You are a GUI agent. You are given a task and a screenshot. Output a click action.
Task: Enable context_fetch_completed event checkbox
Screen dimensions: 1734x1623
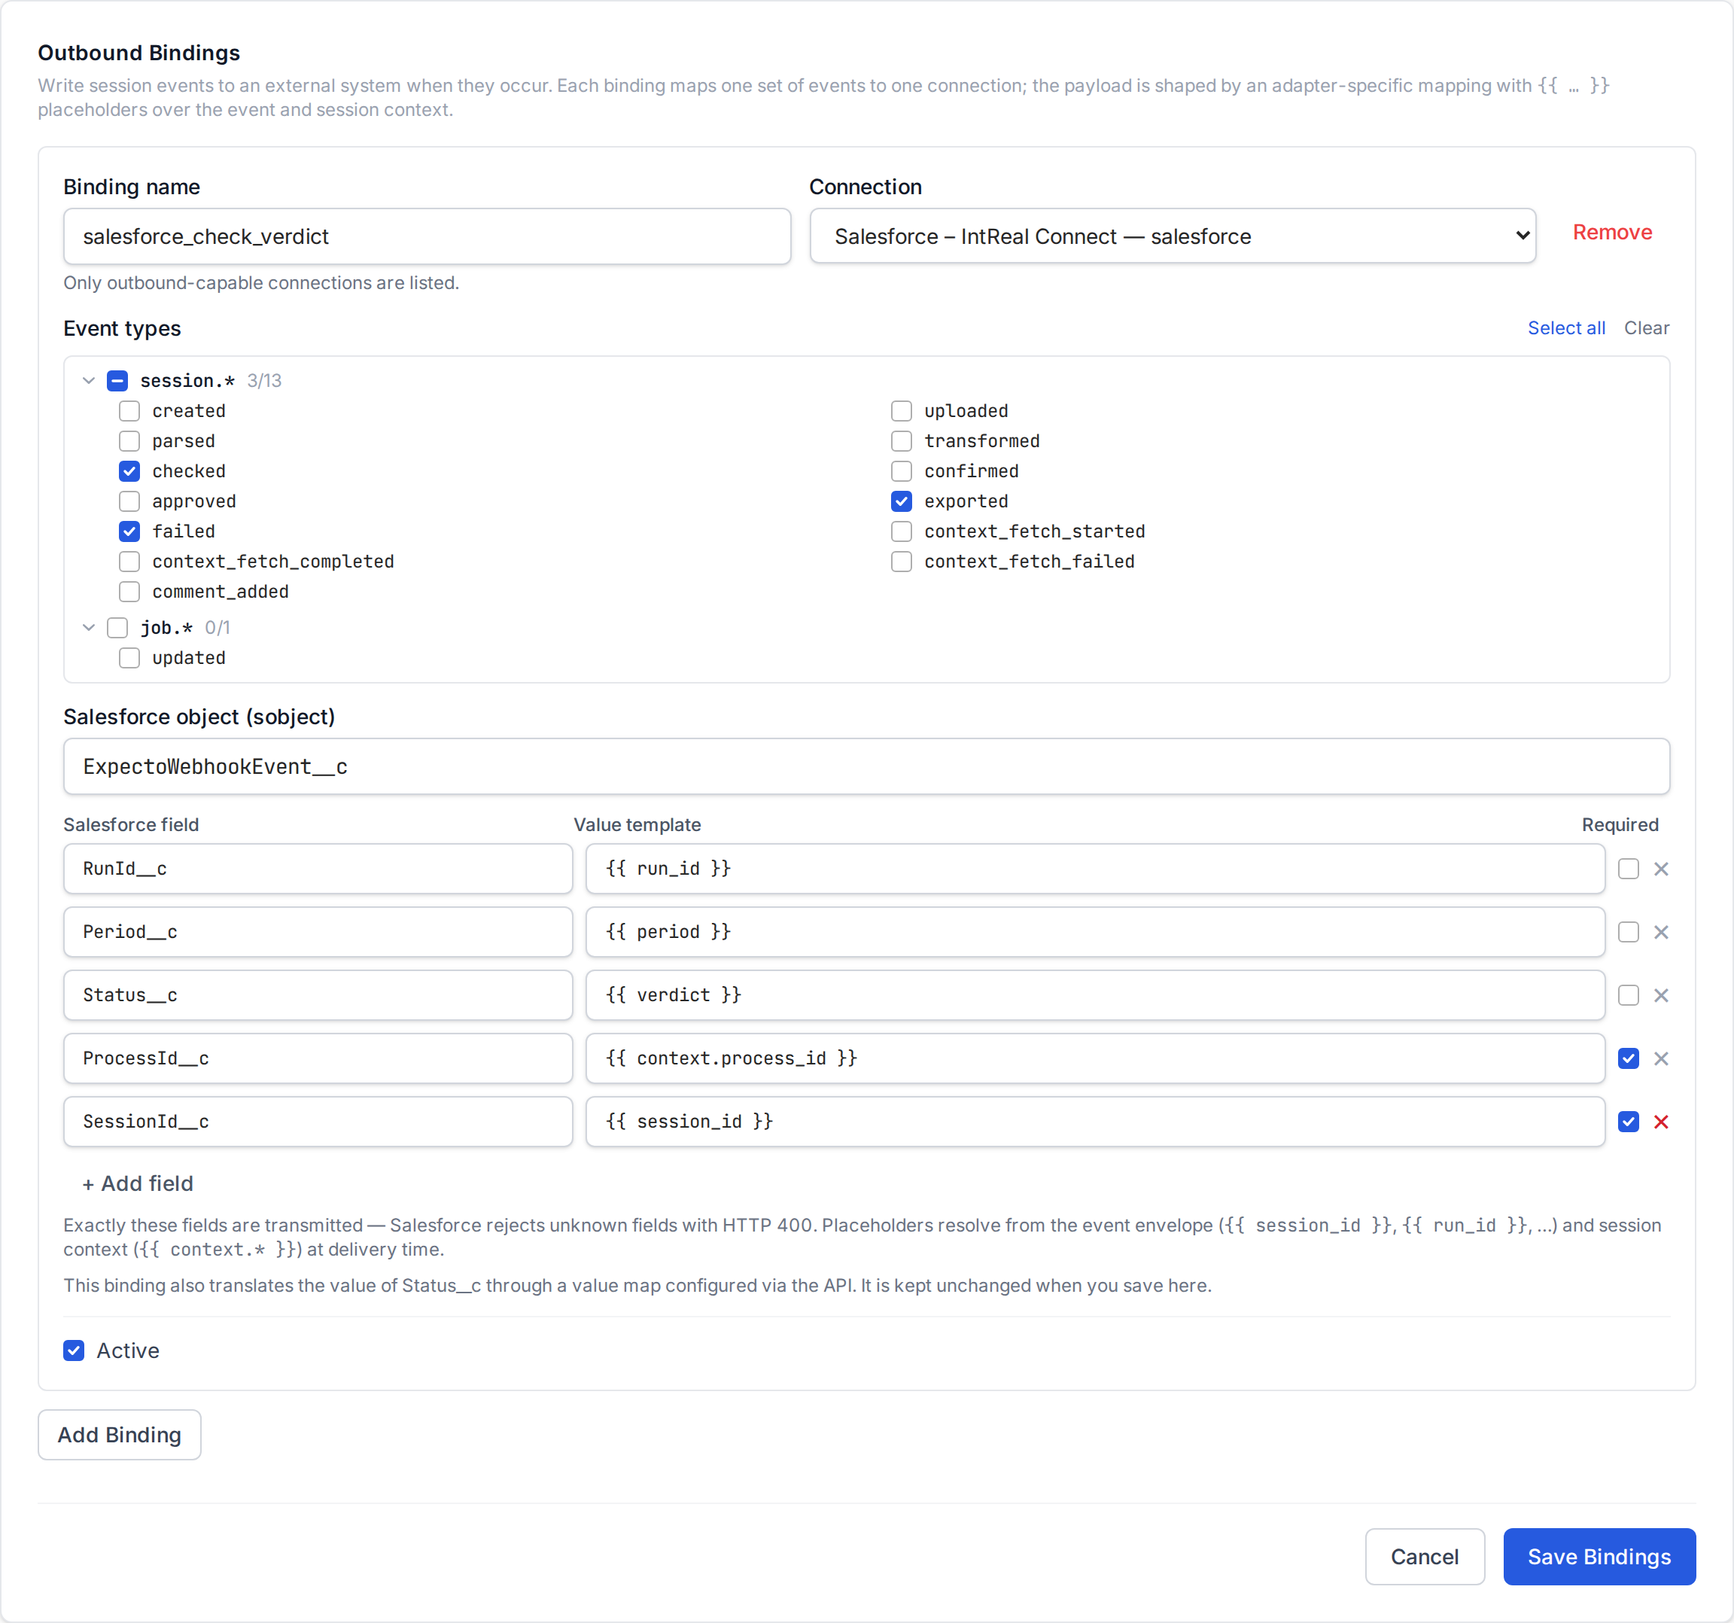coord(129,561)
